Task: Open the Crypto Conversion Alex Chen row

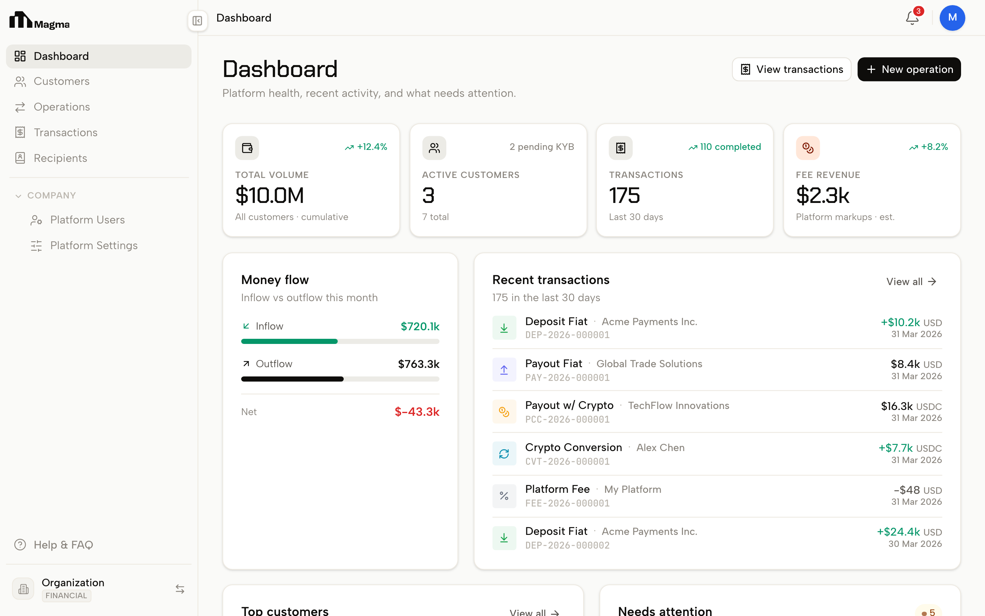Action: 717,454
